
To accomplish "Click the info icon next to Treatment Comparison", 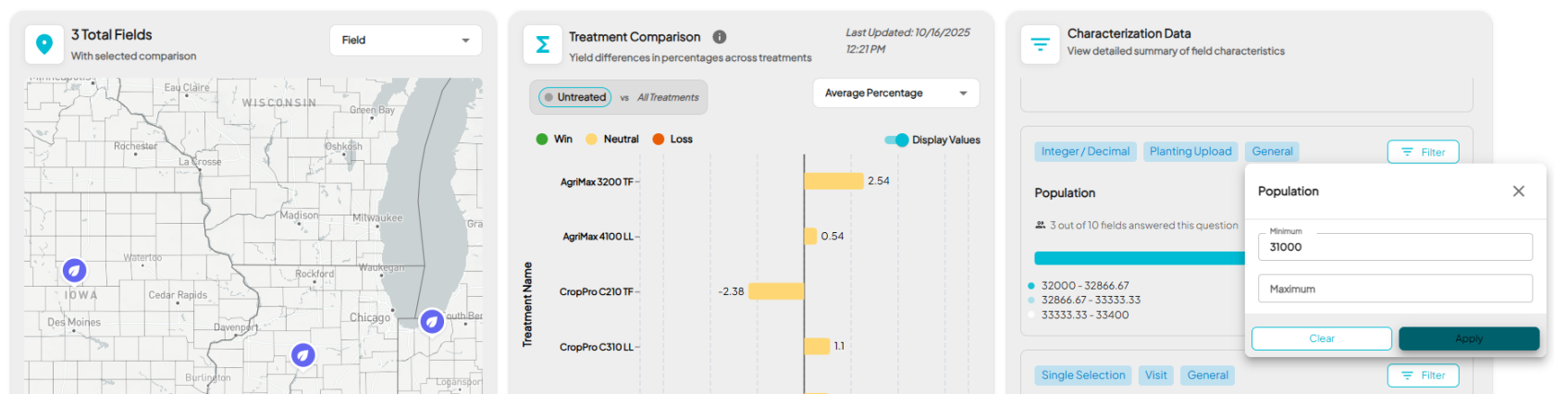I will click(x=720, y=37).
